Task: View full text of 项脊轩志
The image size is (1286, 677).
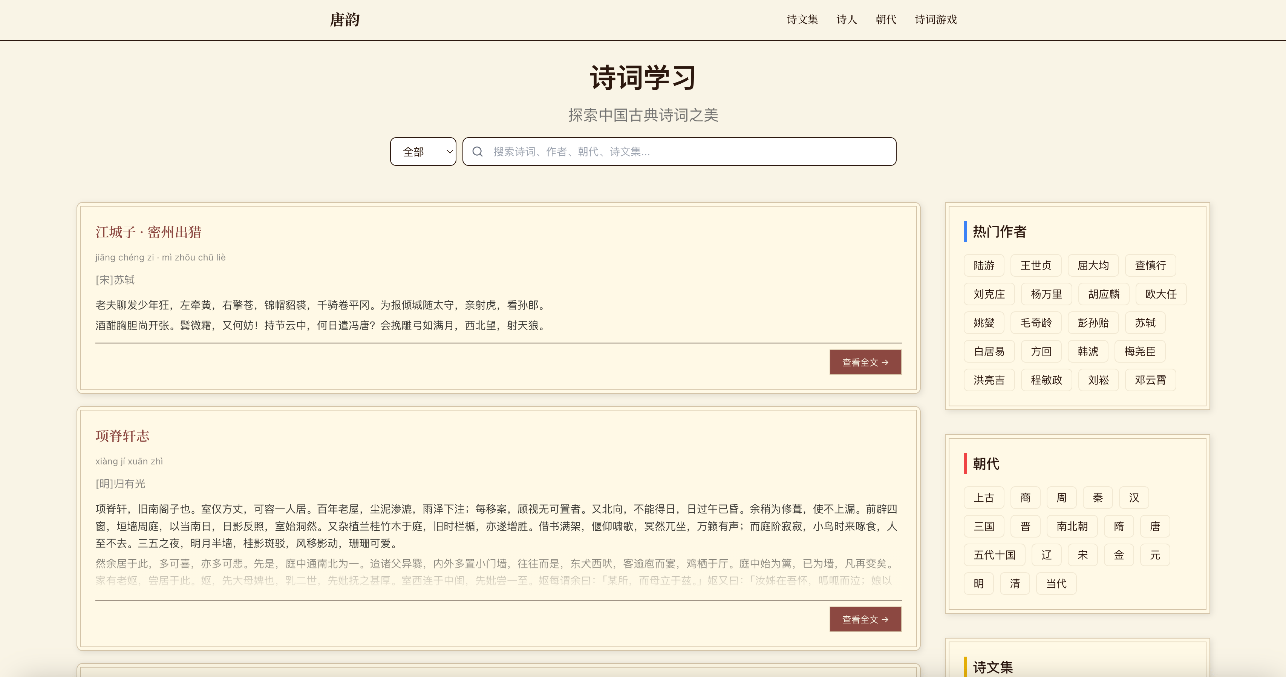Action: [865, 620]
